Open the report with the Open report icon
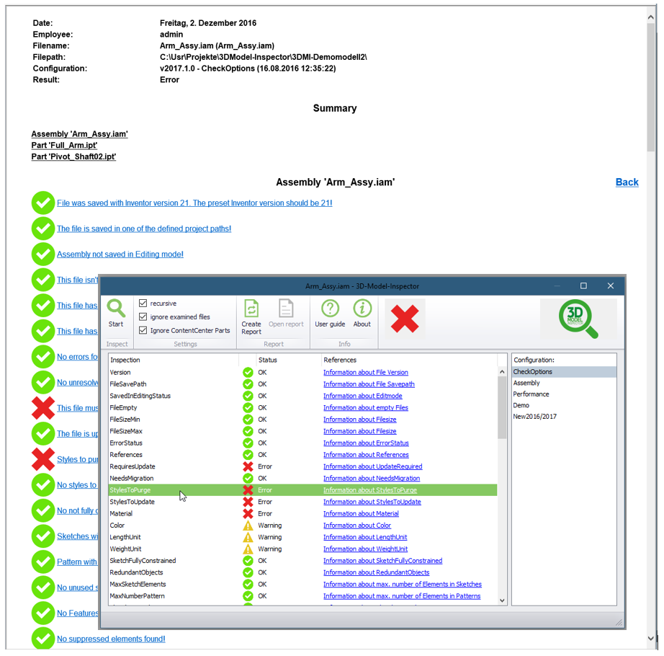664x656 pixels. [286, 309]
